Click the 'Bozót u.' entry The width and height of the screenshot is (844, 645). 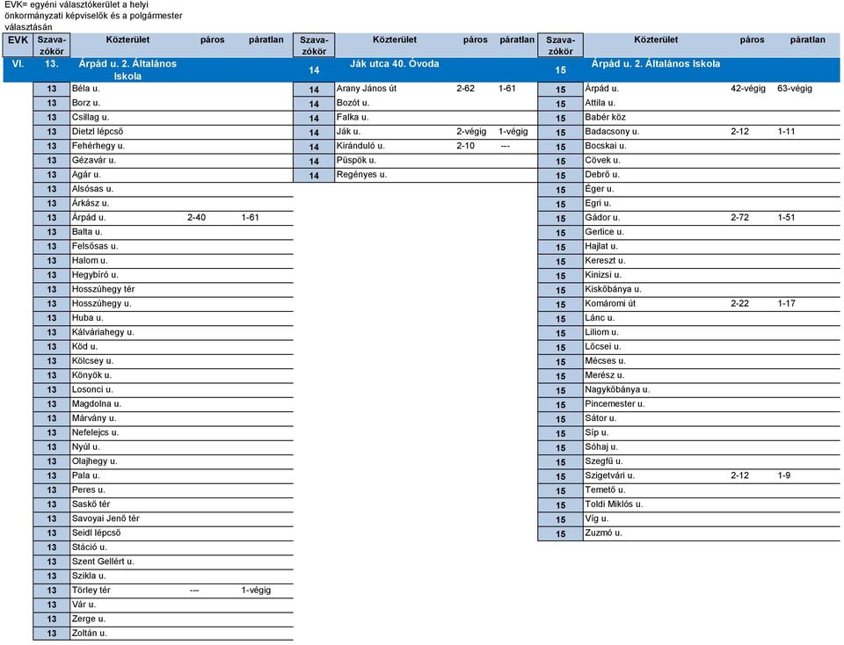click(x=353, y=103)
